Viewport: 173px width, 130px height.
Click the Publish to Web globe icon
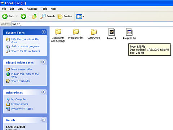8,74
